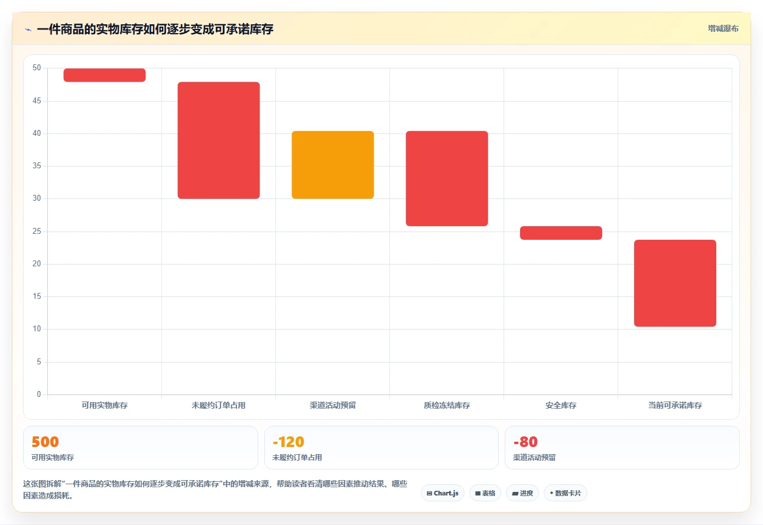The image size is (763, 525).
Task: Click the orange bar for 渠道活动预留
Action: click(x=333, y=165)
